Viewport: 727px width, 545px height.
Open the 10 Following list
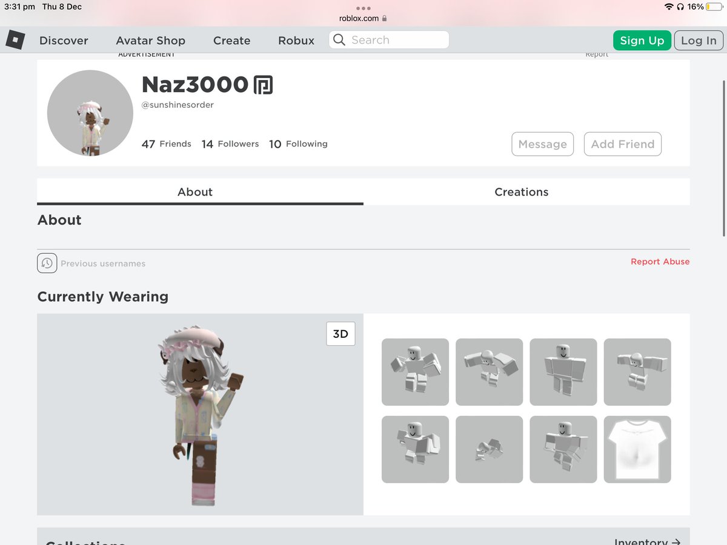pyautogui.click(x=298, y=144)
